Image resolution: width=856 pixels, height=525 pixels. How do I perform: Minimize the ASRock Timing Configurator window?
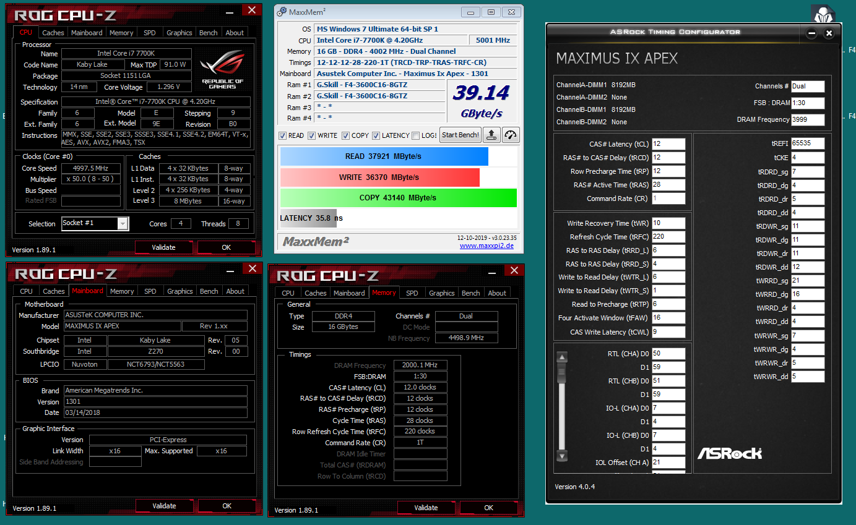coord(812,33)
